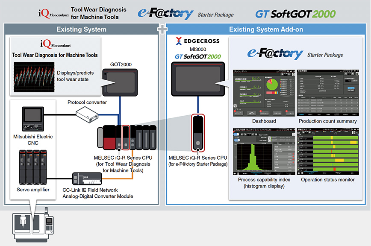371x246 pixels.
Task: Click the back arrow on Operation status monitor
Action: point(298,172)
